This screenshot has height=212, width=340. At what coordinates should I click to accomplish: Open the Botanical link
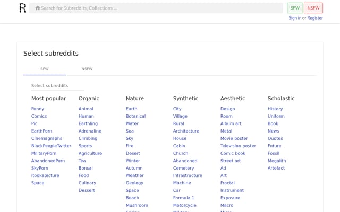point(136,116)
